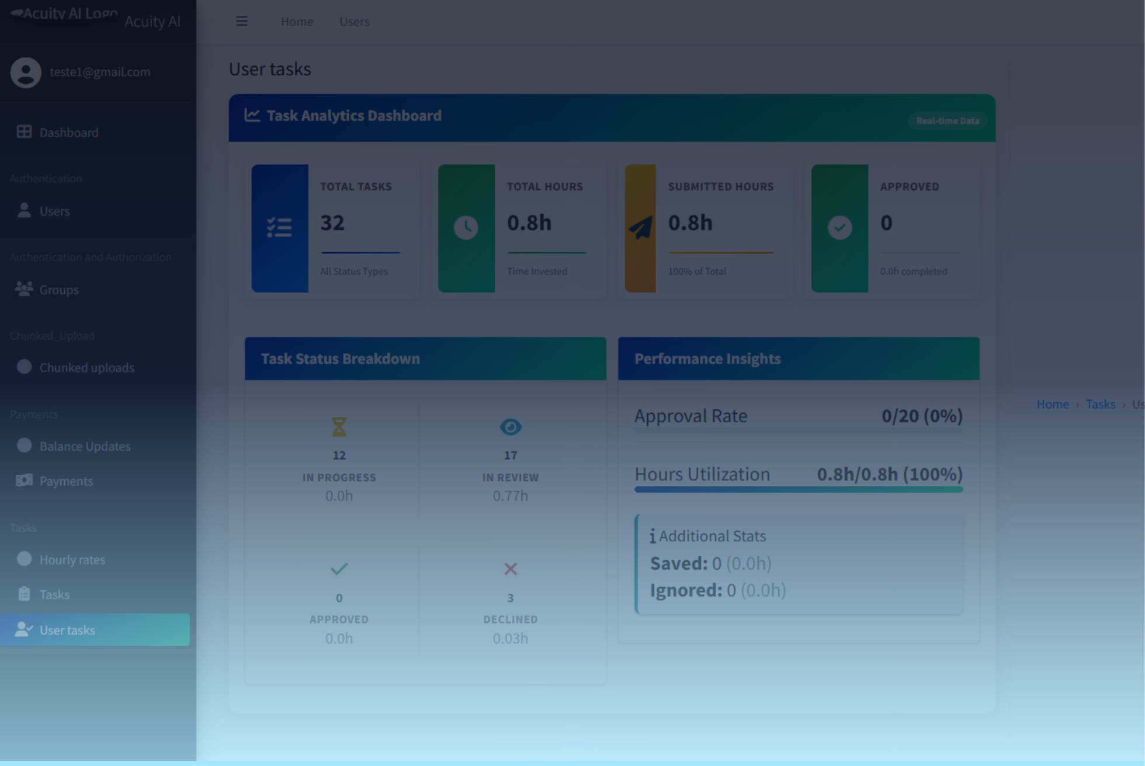Viewport: 1145px width, 766px height.
Task: Open Home from the breadcrumb links
Action: 1053,403
